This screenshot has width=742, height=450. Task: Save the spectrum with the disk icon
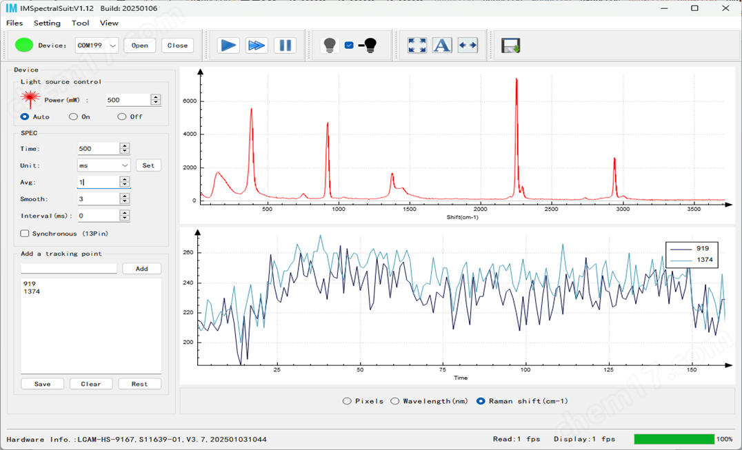511,45
